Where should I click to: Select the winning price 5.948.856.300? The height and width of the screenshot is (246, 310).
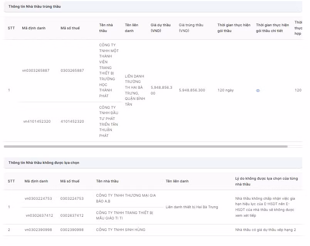[192, 90]
